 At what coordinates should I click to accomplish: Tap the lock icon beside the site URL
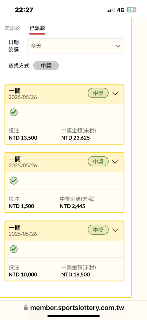tap(26, 308)
